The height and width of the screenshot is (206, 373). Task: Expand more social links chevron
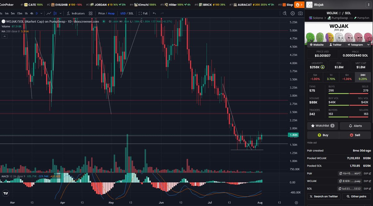coord(369,45)
